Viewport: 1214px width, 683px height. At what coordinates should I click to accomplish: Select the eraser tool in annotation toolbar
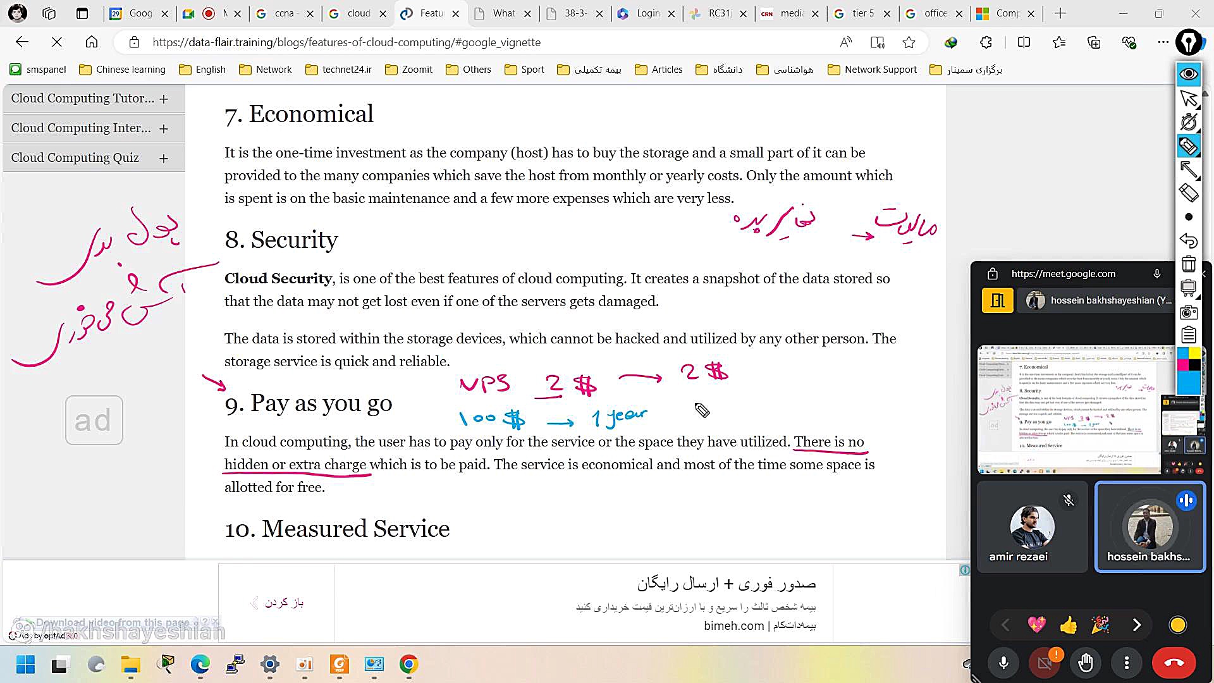(1189, 192)
